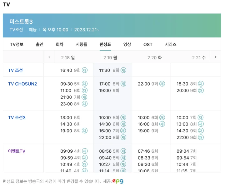Click the 07:46 6회 이벤트TV entry

pyautogui.click(x=148, y=151)
